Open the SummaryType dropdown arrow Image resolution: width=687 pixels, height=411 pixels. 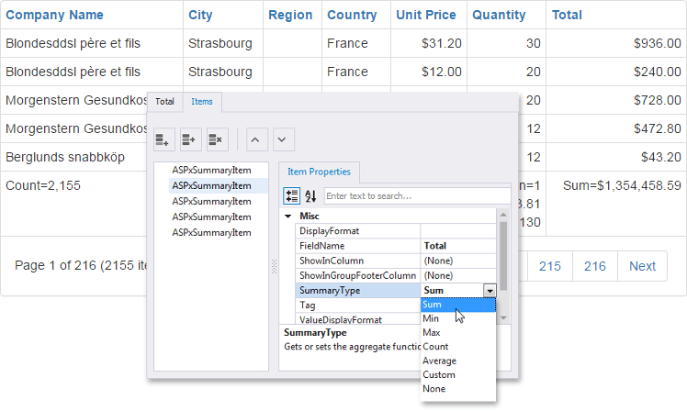click(x=490, y=290)
